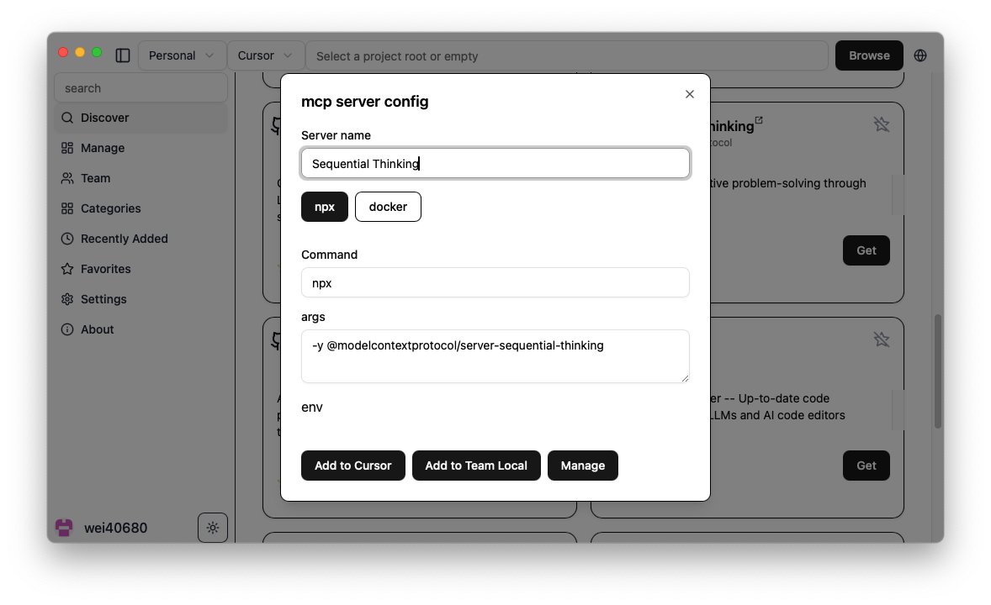Click the About info icon

coord(67,329)
